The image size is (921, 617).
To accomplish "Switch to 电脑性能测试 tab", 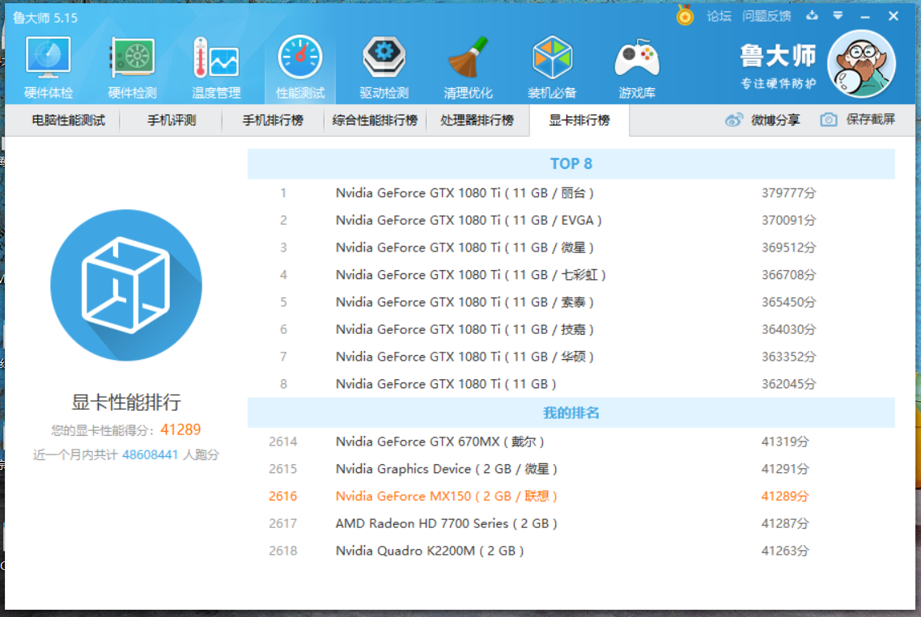I will (x=69, y=120).
